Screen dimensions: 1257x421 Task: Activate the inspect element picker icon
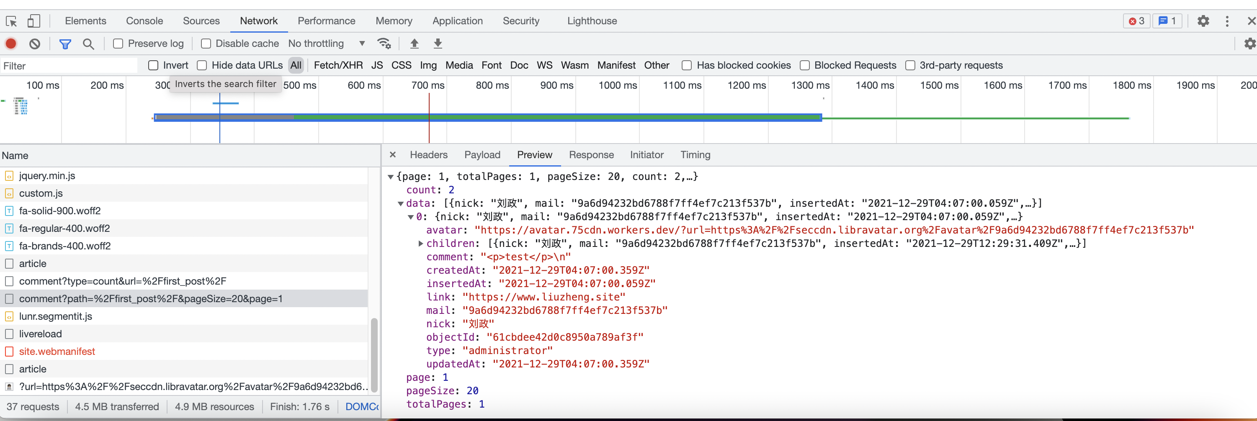pyautogui.click(x=12, y=21)
